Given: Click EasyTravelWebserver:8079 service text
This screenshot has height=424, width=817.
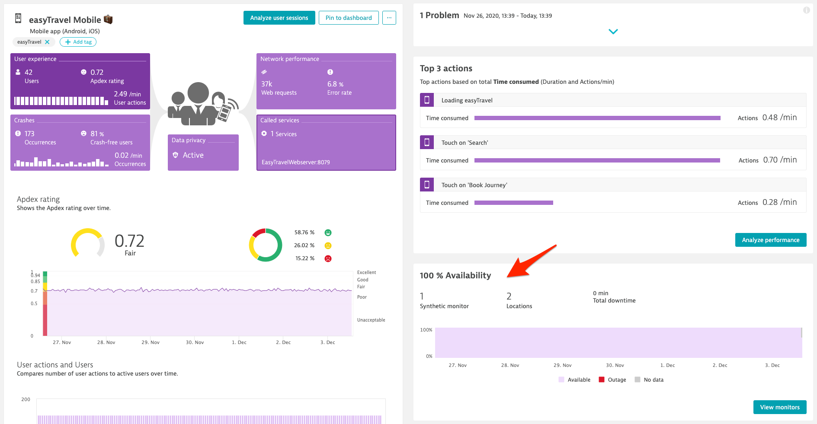Looking at the screenshot, I should [296, 162].
